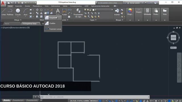Click the Insertar block icon
The image size is (182, 102).
point(117,12)
